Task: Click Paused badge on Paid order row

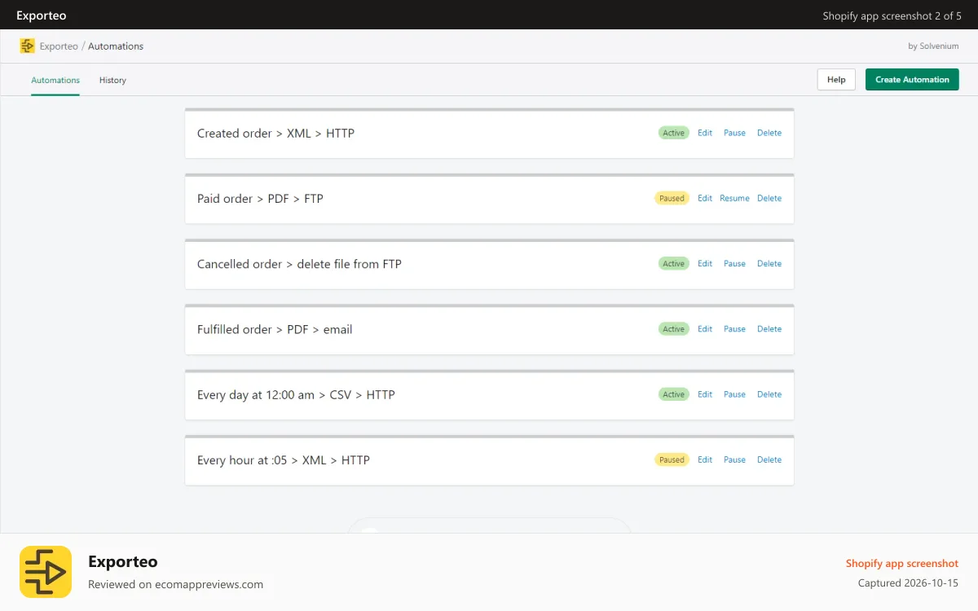Action: click(672, 198)
